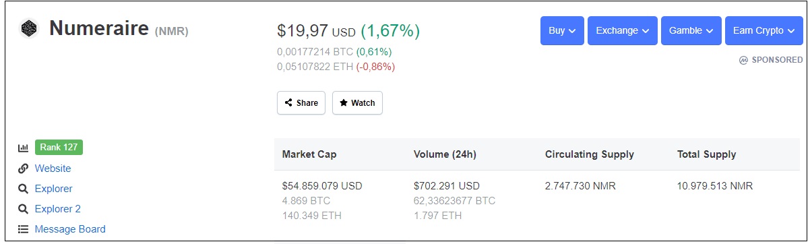The height and width of the screenshot is (244, 810).
Task: Go to the Message Board link
Action: click(70, 229)
